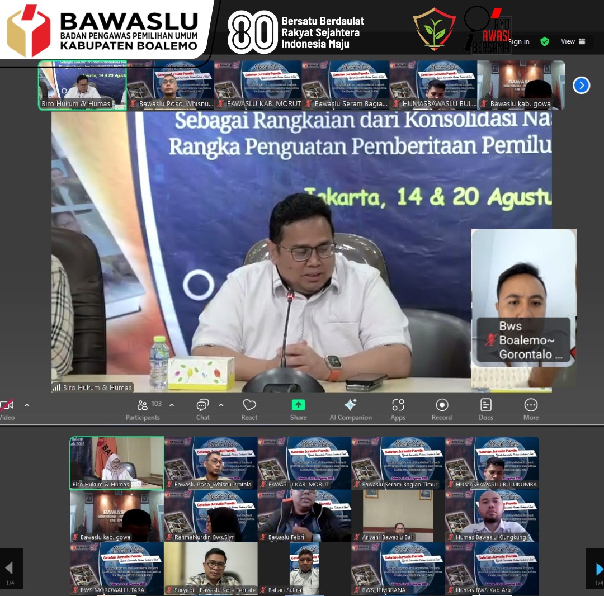The height and width of the screenshot is (596, 604).
Task: Show next participants with blue arrow
Action: (581, 85)
